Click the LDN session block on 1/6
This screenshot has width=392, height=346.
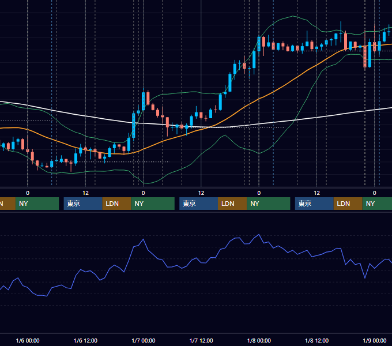tap(117, 204)
